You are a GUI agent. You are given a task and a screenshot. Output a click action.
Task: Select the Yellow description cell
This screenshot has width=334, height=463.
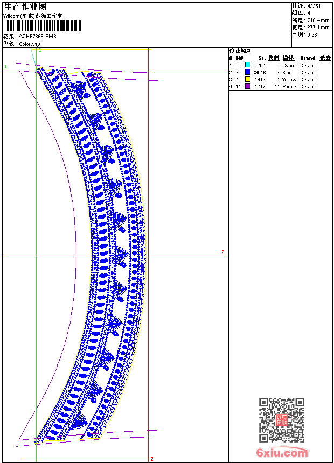coord(289,80)
